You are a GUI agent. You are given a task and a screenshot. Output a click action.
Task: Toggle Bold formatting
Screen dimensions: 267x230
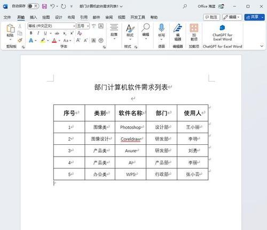31,33
